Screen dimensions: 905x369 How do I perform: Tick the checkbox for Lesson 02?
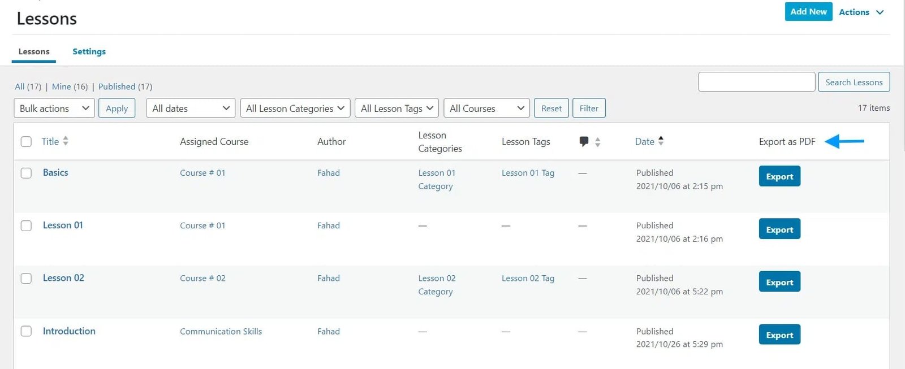[x=26, y=278]
